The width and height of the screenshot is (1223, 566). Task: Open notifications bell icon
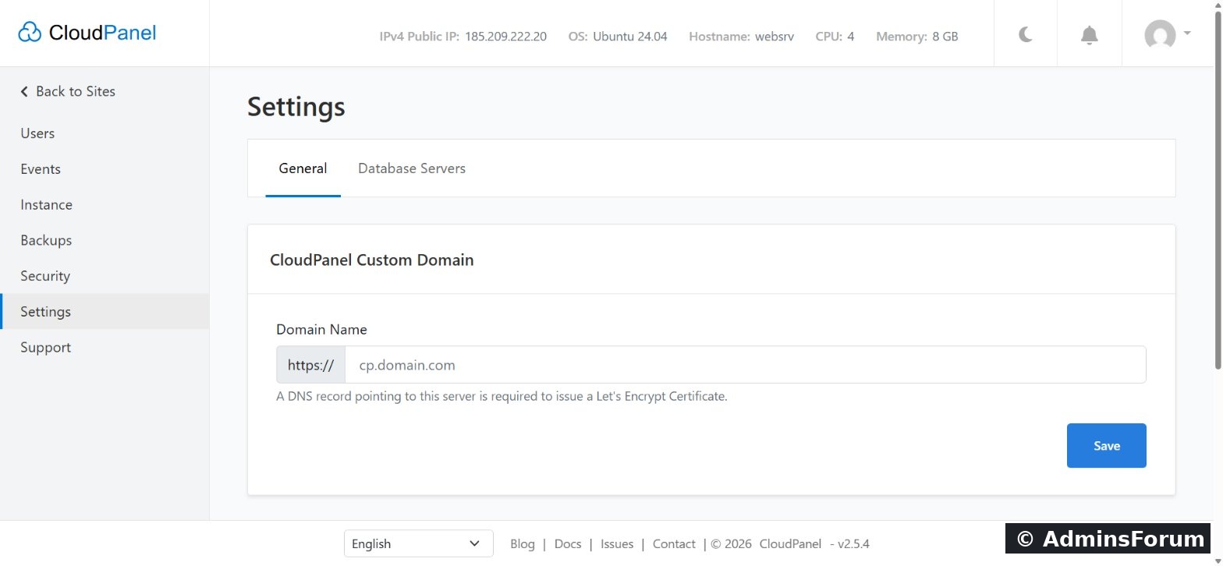(1090, 34)
